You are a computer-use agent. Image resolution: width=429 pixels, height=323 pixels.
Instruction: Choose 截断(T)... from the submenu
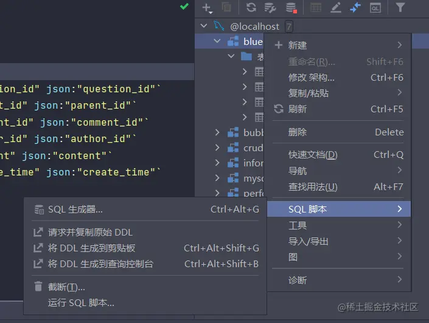click(x=145, y=287)
